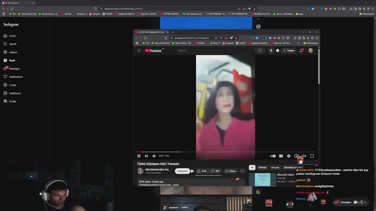Screen dimensions: 376x211
Task: Open Kick bookmark in YouTube window
Action: click(146, 43)
